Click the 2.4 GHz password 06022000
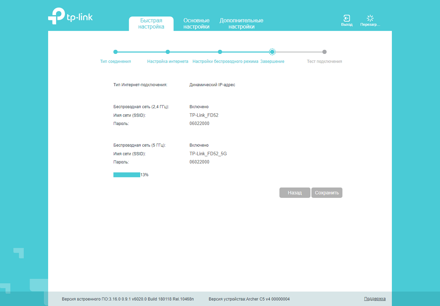The image size is (440, 306). click(199, 123)
